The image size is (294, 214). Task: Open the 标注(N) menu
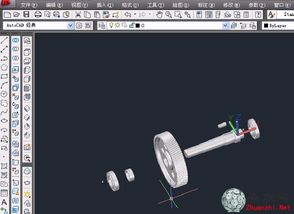coord(206,5)
